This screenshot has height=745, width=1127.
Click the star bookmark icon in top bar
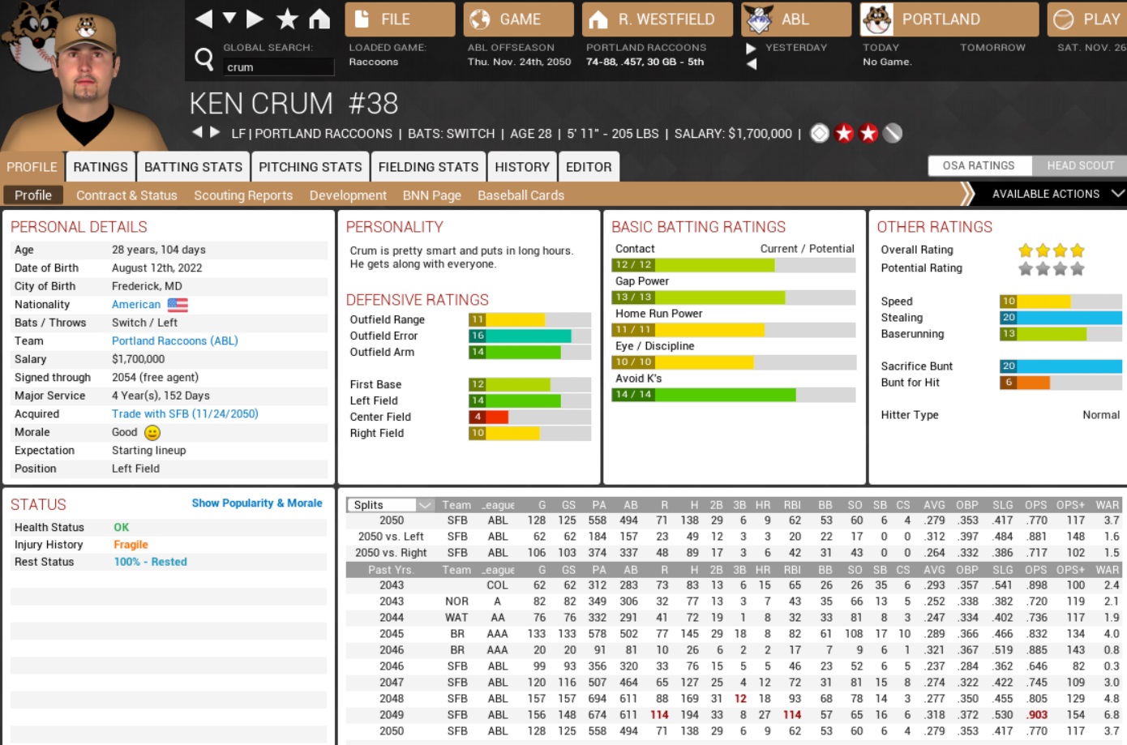point(287,19)
